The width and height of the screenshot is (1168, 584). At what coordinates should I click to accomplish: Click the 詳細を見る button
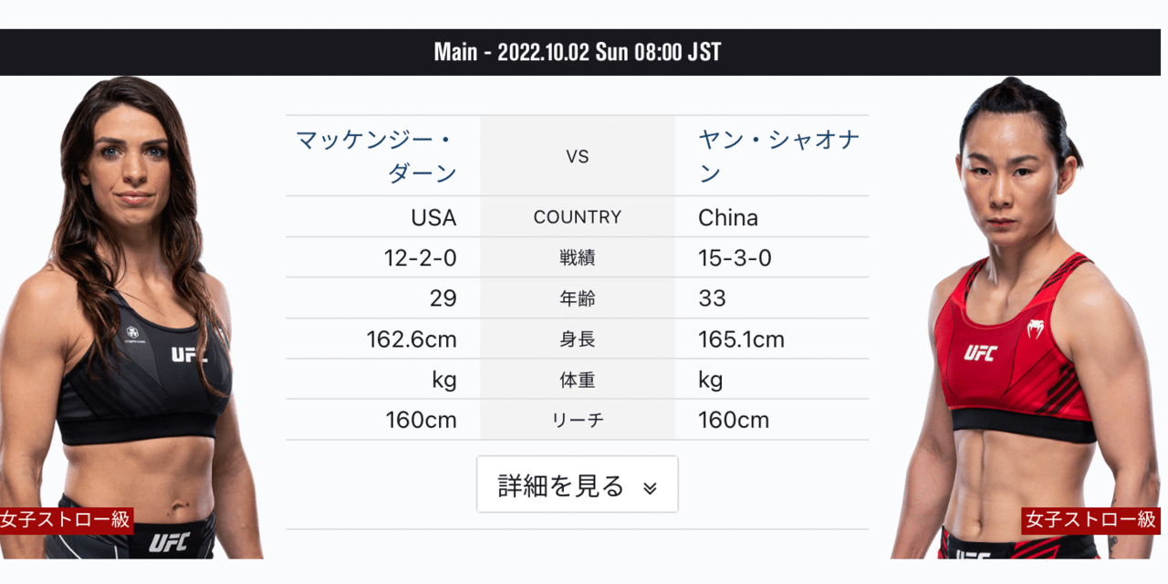[577, 485]
